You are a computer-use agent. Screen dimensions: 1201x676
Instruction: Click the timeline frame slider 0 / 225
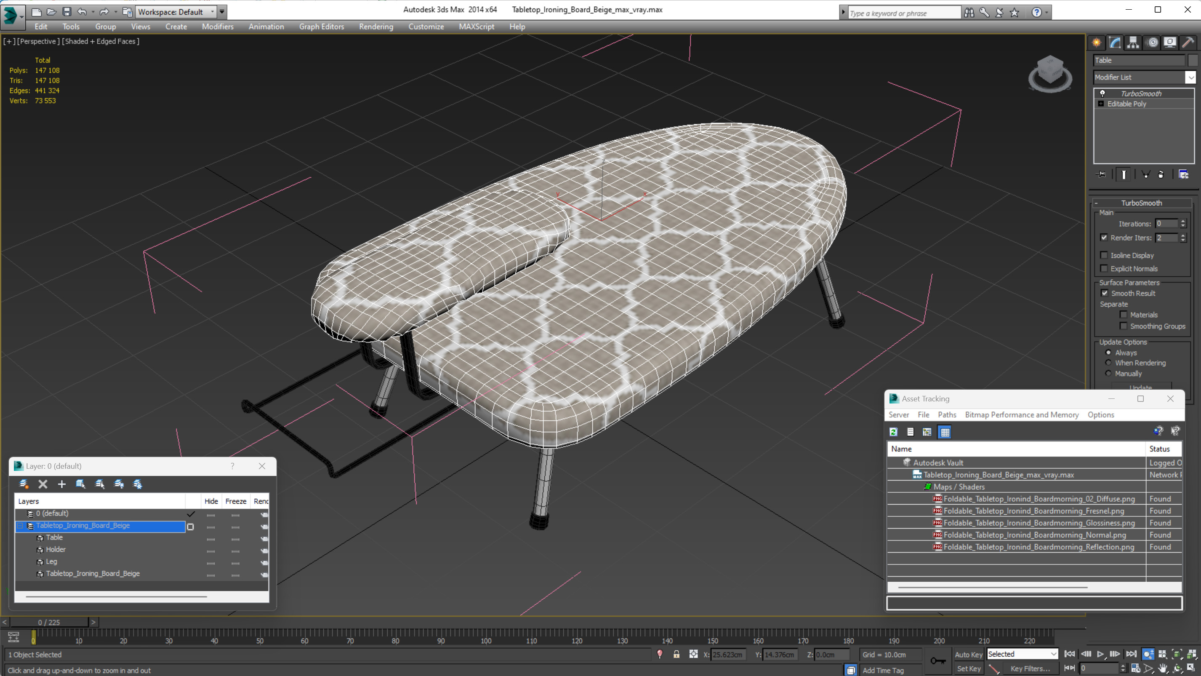click(49, 622)
